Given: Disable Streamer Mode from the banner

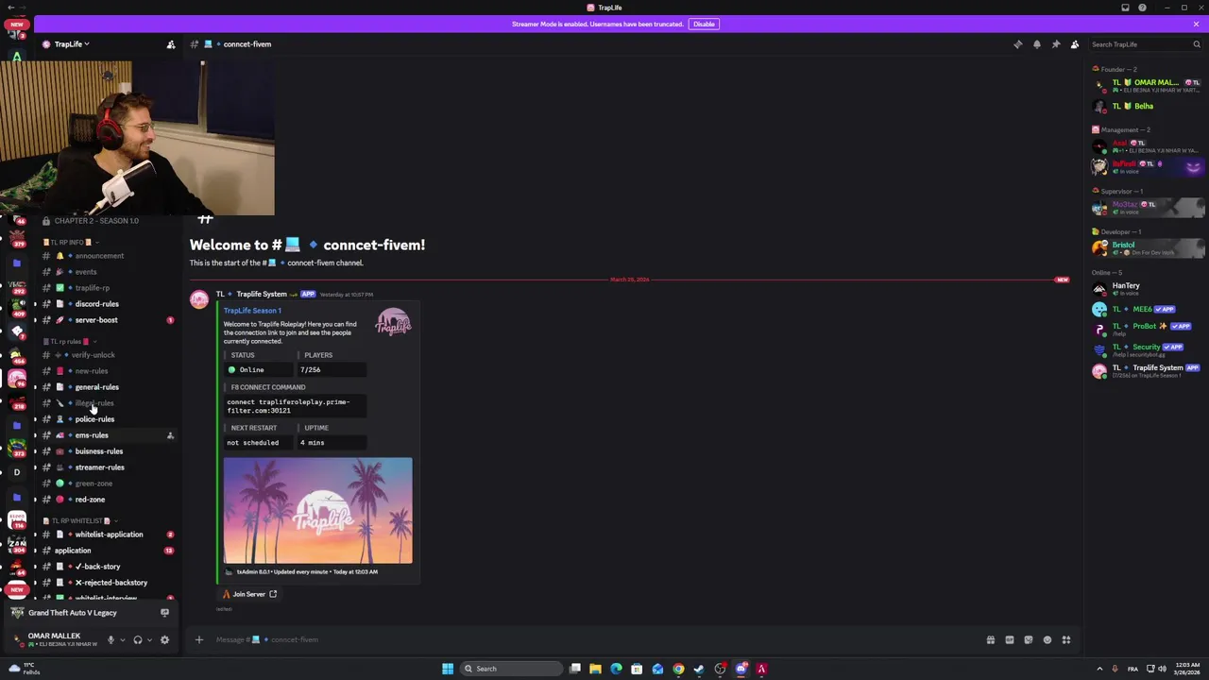Looking at the screenshot, I should pos(704,24).
